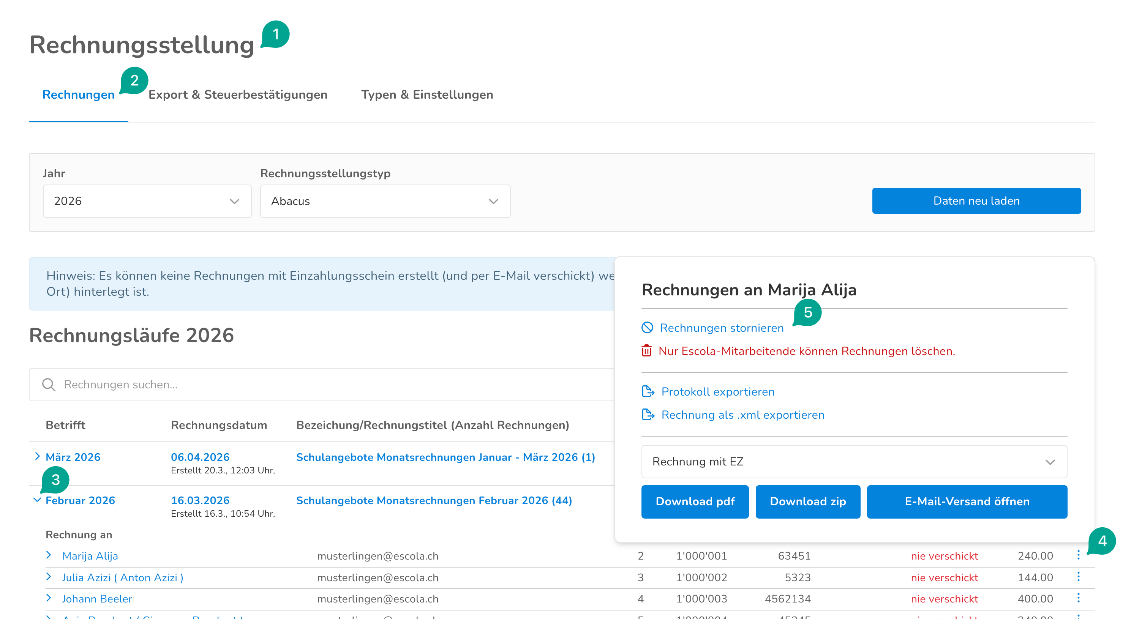Expand the Johann Beeler invoice row
This screenshot has width=1131, height=634.
coord(49,598)
